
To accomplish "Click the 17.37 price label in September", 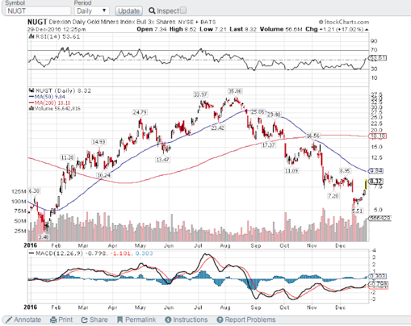I will pos(268,145).
